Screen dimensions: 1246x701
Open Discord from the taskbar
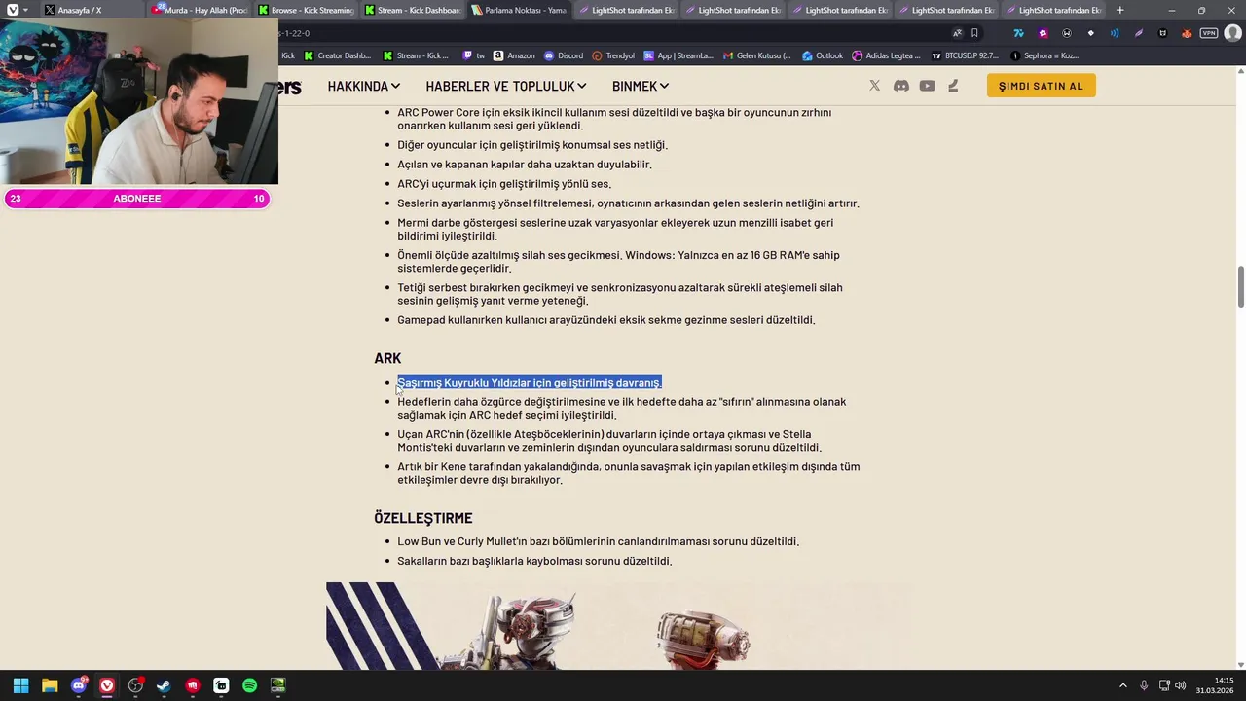[x=78, y=685]
